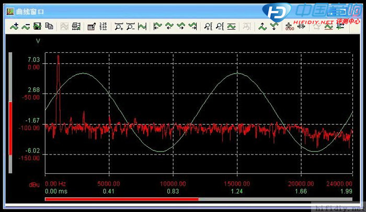Click the cursor readout icon labeled 0.00
This screenshot has width=366, height=212.
[x=289, y=26]
